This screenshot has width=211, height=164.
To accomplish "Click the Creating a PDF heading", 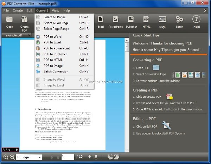I will [146, 90].
